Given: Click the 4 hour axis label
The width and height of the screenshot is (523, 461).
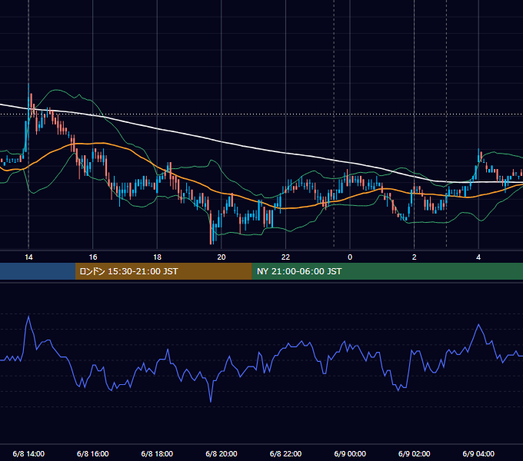Looking at the screenshot, I should 478,257.
